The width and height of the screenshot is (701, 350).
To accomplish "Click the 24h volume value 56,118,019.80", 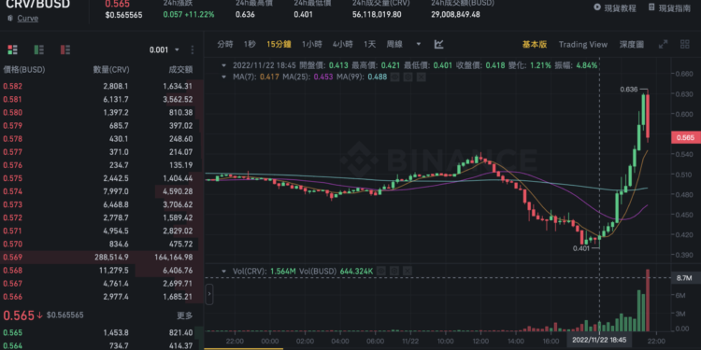I will click(x=377, y=14).
